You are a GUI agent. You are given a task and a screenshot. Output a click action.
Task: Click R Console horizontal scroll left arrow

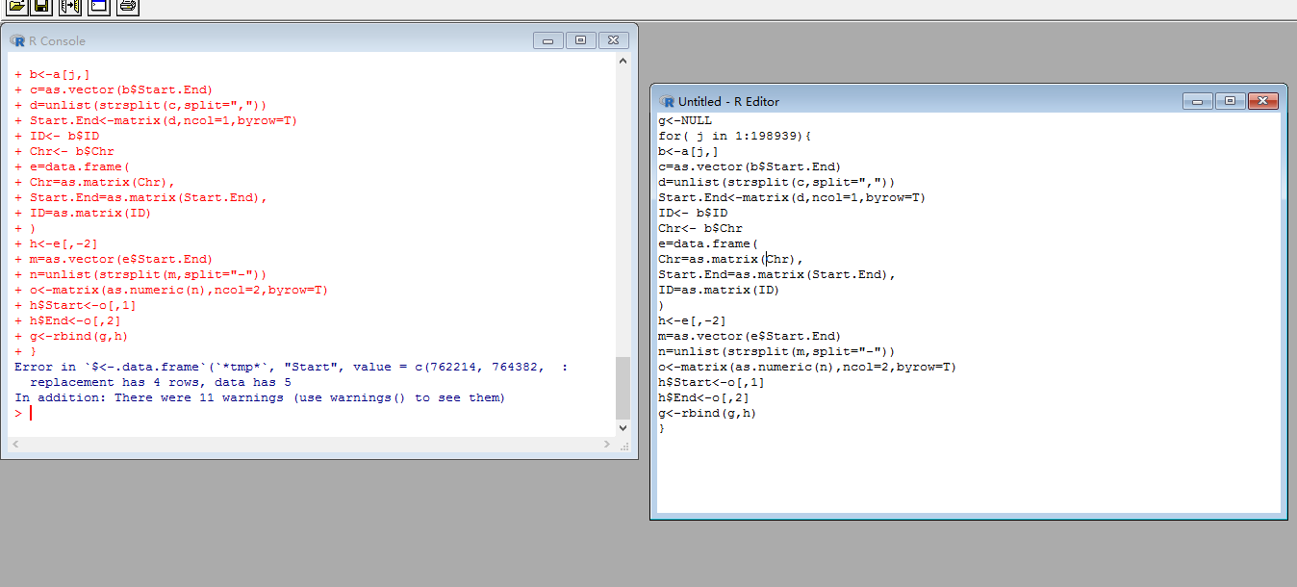coord(15,445)
